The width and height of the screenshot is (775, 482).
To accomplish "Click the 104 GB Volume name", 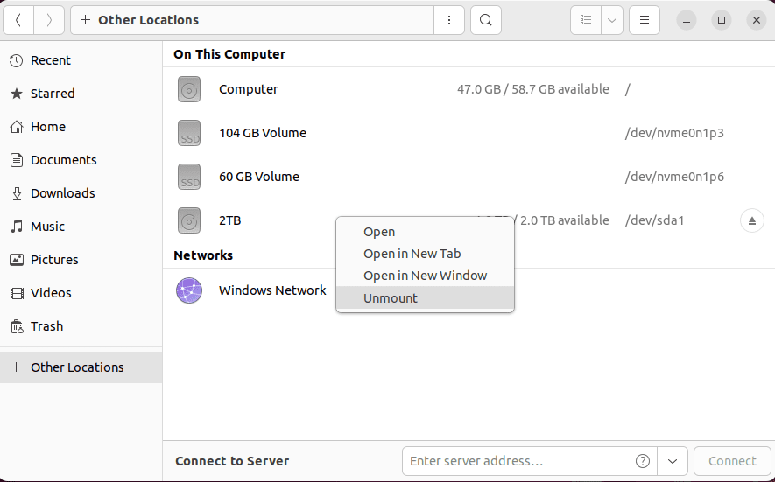I will tap(263, 133).
